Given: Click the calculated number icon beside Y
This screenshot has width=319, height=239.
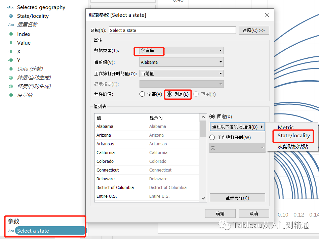Looking at the screenshot, I should pos(10,60).
